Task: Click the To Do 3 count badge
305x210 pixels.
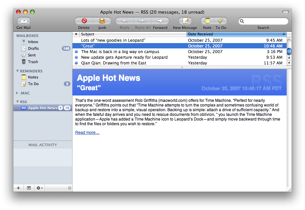Action: 67,84
